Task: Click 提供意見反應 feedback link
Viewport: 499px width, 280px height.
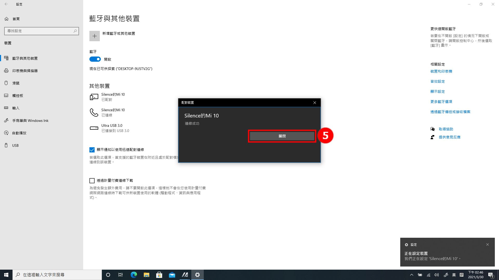Action: 449,137
